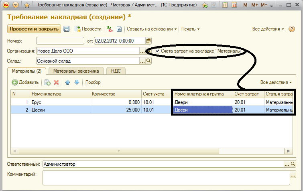Open table 'Все действия' menu
Screen dimensions: 303x191
point(276,82)
